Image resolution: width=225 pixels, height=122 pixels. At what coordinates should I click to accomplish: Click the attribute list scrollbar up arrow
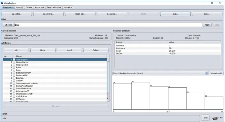click(x=108, y=60)
